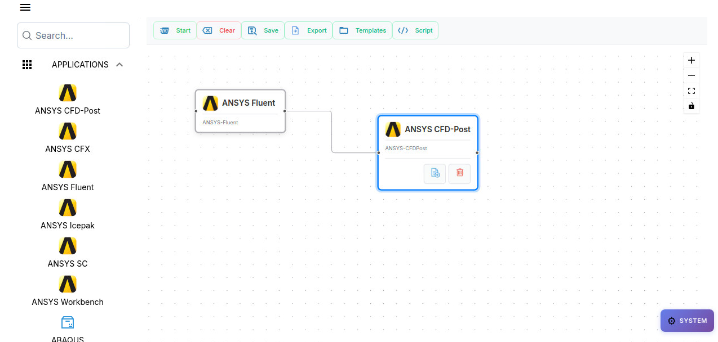Select ANSYS CFD-Post icon in sidebar
This screenshot has height=342, width=718.
click(x=68, y=93)
